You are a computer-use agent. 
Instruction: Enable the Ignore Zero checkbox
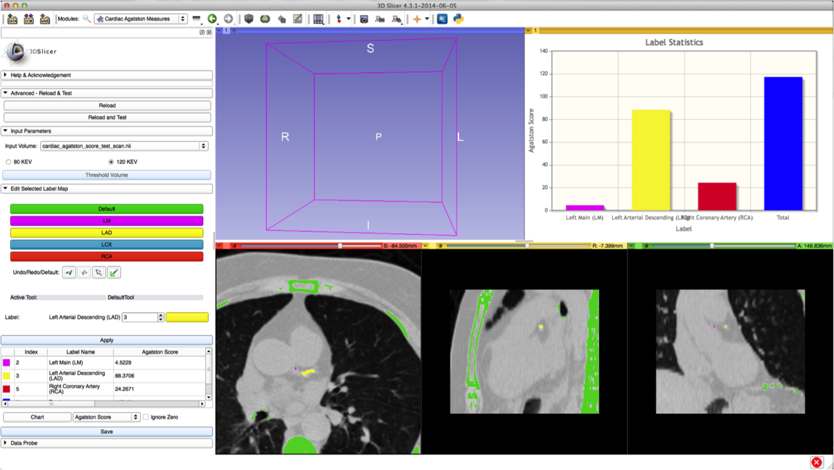click(146, 417)
